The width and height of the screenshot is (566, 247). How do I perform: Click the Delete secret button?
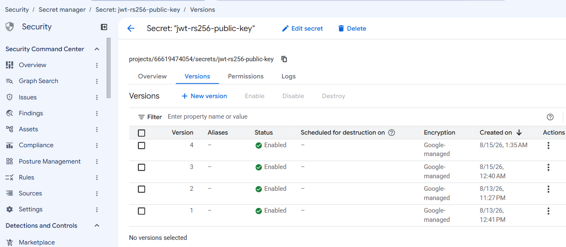352,29
